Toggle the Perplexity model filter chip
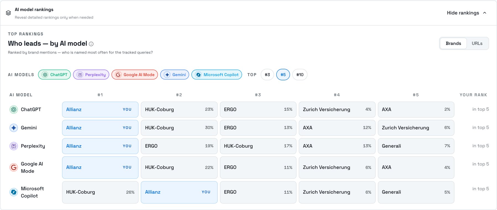497x210 pixels. (91, 75)
